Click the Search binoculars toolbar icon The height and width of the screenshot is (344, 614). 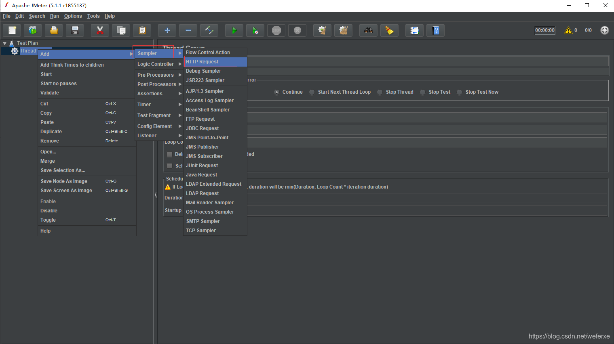coord(368,30)
